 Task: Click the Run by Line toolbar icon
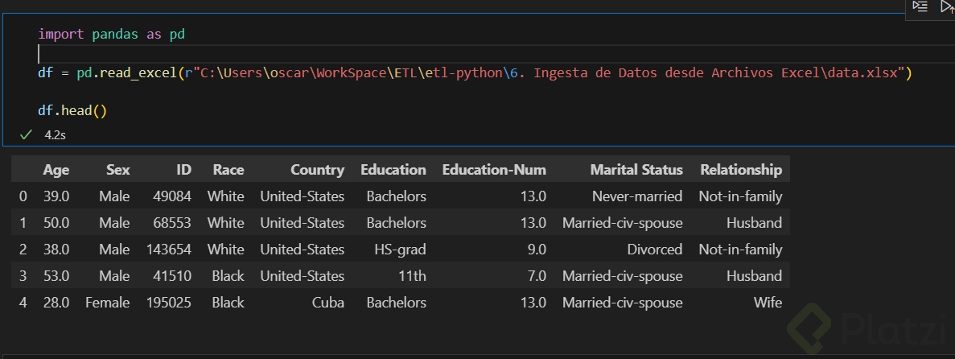tap(920, 6)
